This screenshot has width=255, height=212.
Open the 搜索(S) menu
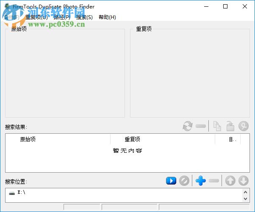point(84,17)
